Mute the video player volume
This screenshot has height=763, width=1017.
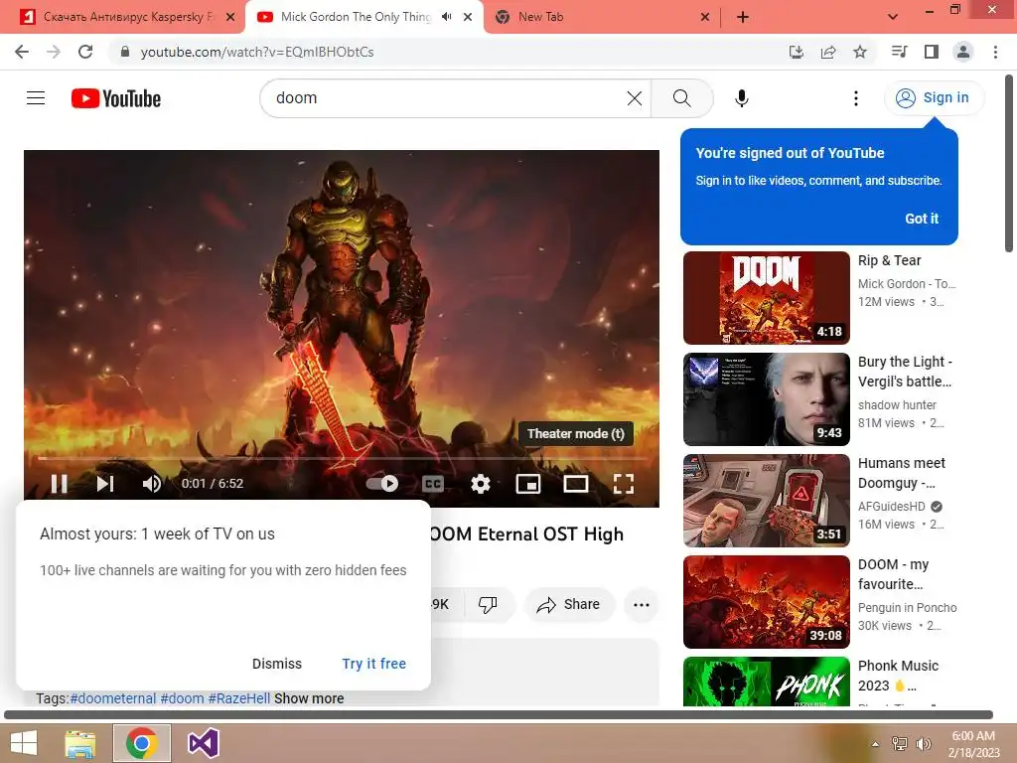click(152, 484)
